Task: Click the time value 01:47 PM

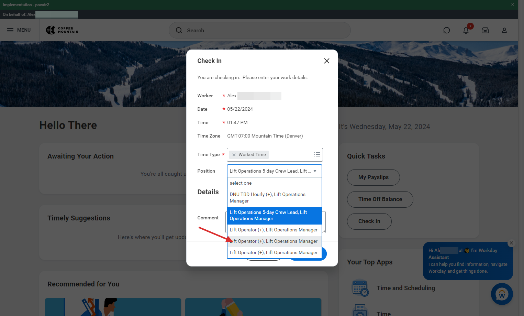Action: coord(237,123)
